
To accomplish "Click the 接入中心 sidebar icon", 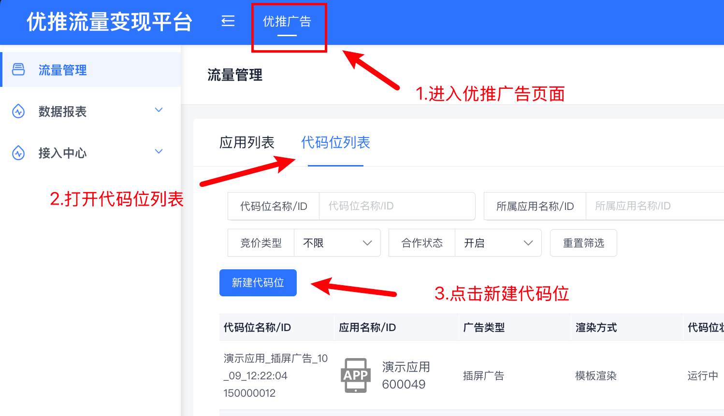I will click(x=18, y=153).
